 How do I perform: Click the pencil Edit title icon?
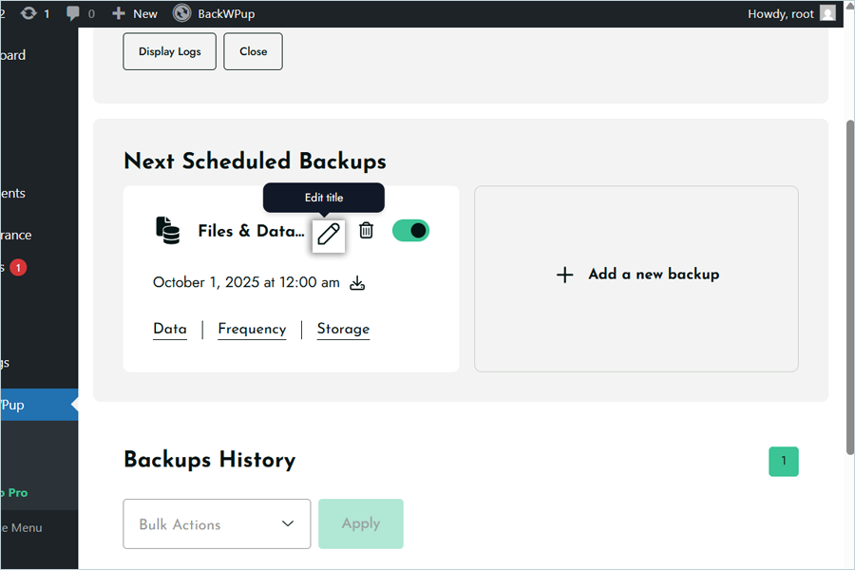329,233
